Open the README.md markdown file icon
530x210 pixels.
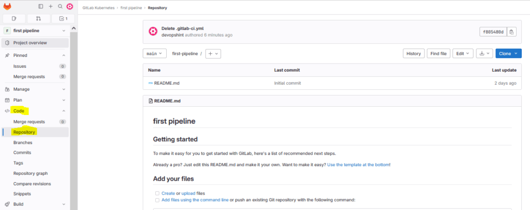(151, 83)
